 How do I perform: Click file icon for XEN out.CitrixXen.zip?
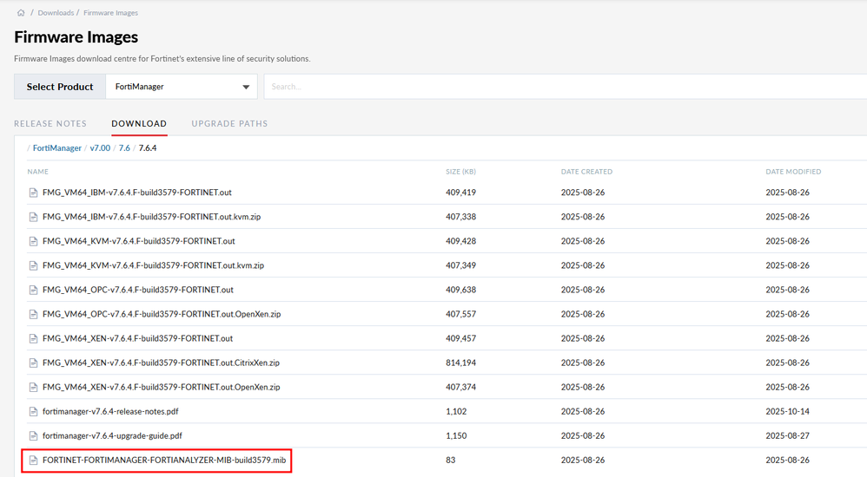pyautogui.click(x=33, y=363)
